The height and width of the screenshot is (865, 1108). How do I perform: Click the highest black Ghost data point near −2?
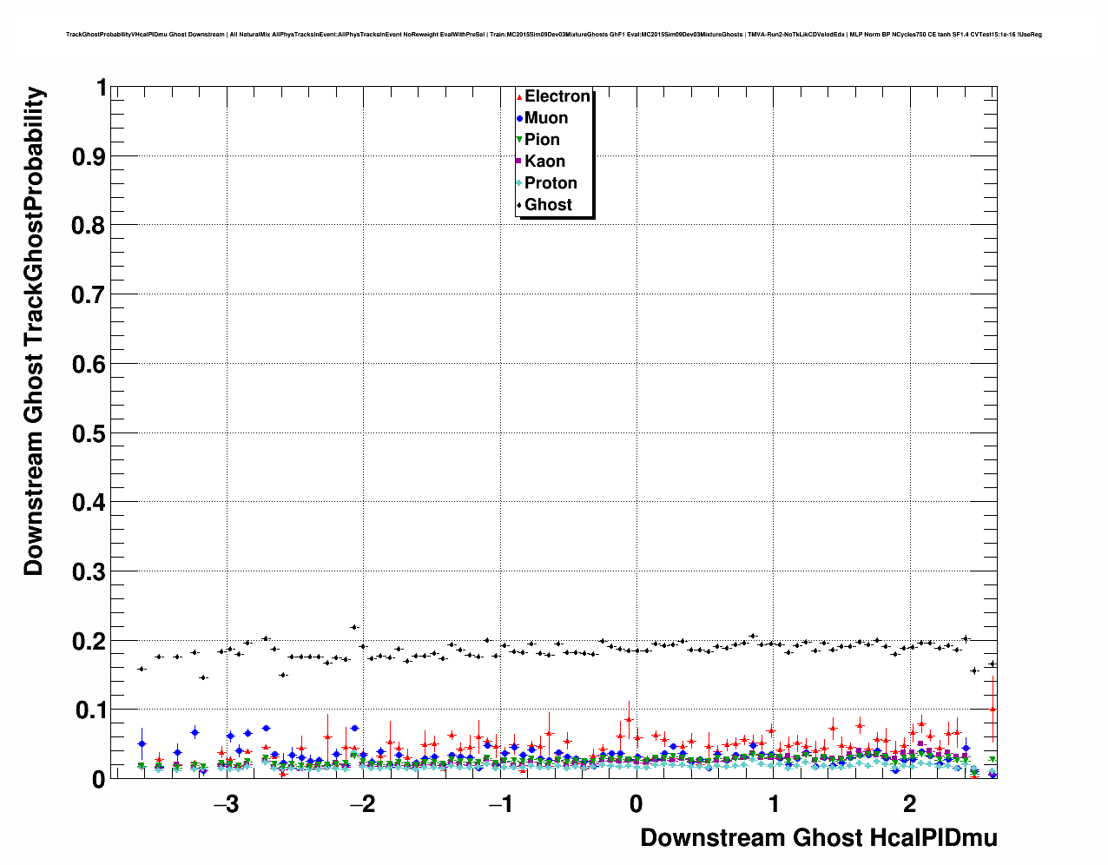(x=354, y=627)
